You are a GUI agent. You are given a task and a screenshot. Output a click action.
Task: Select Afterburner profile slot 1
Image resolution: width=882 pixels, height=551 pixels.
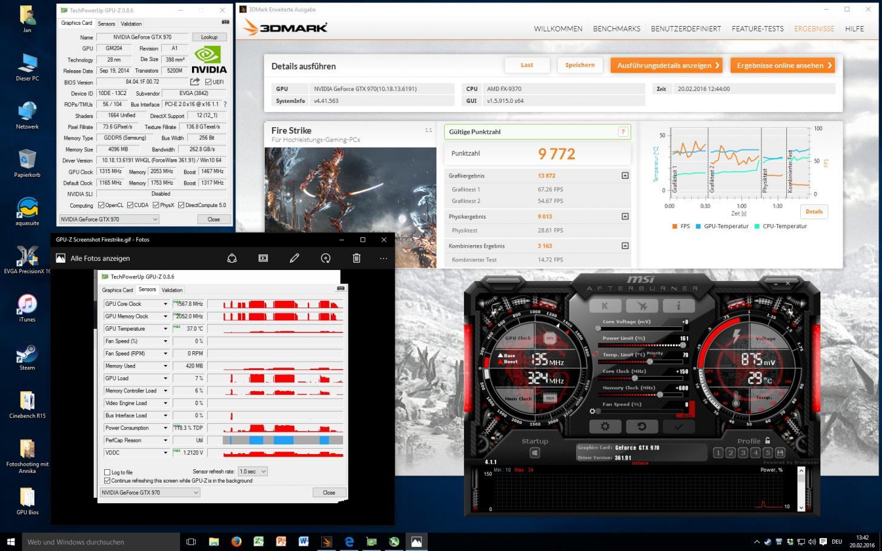click(718, 452)
